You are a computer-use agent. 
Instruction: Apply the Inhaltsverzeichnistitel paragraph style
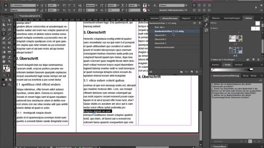pyautogui.click(x=174, y=47)
